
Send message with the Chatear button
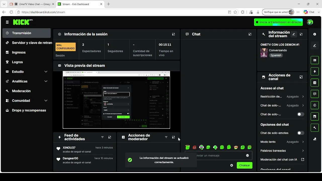point(245,165)
